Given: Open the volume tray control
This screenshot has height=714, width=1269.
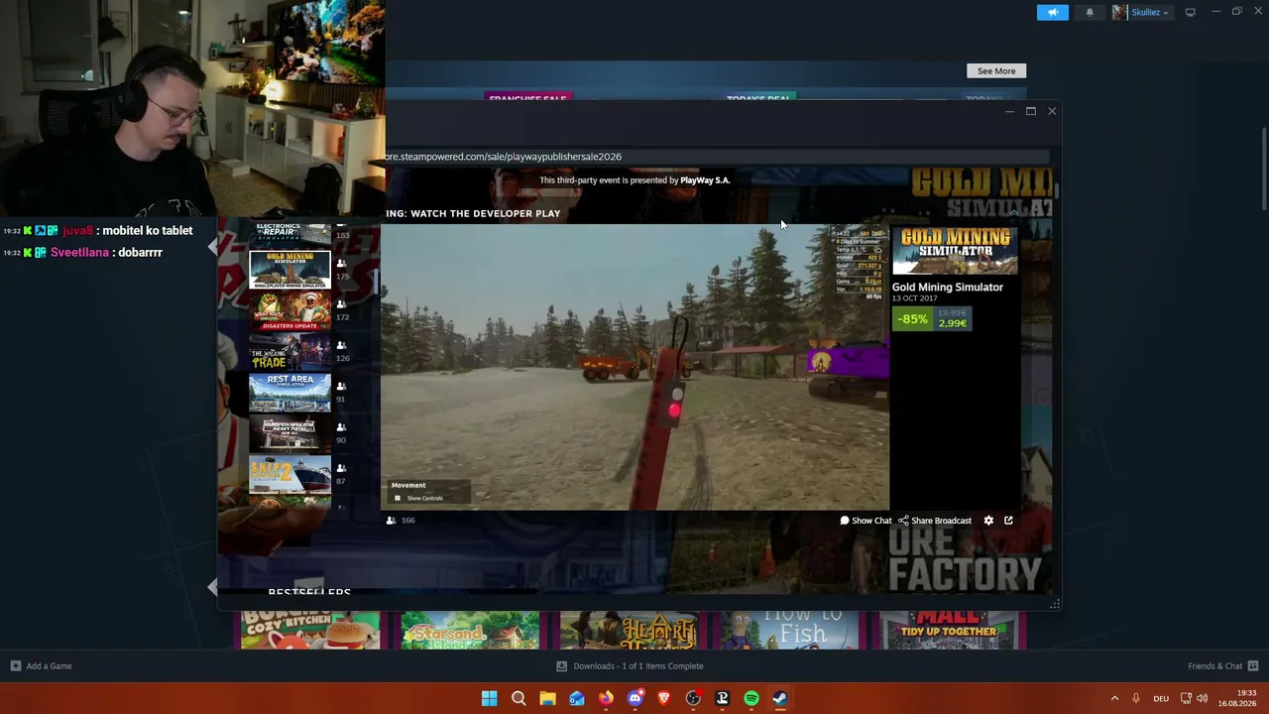Looking at the screenshot, I should click(1203, 699).
